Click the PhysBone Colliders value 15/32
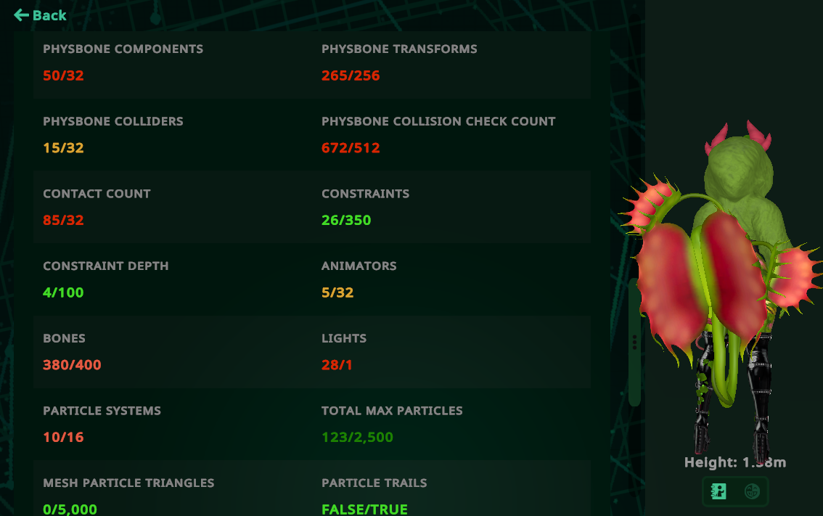 click(64, 148)
